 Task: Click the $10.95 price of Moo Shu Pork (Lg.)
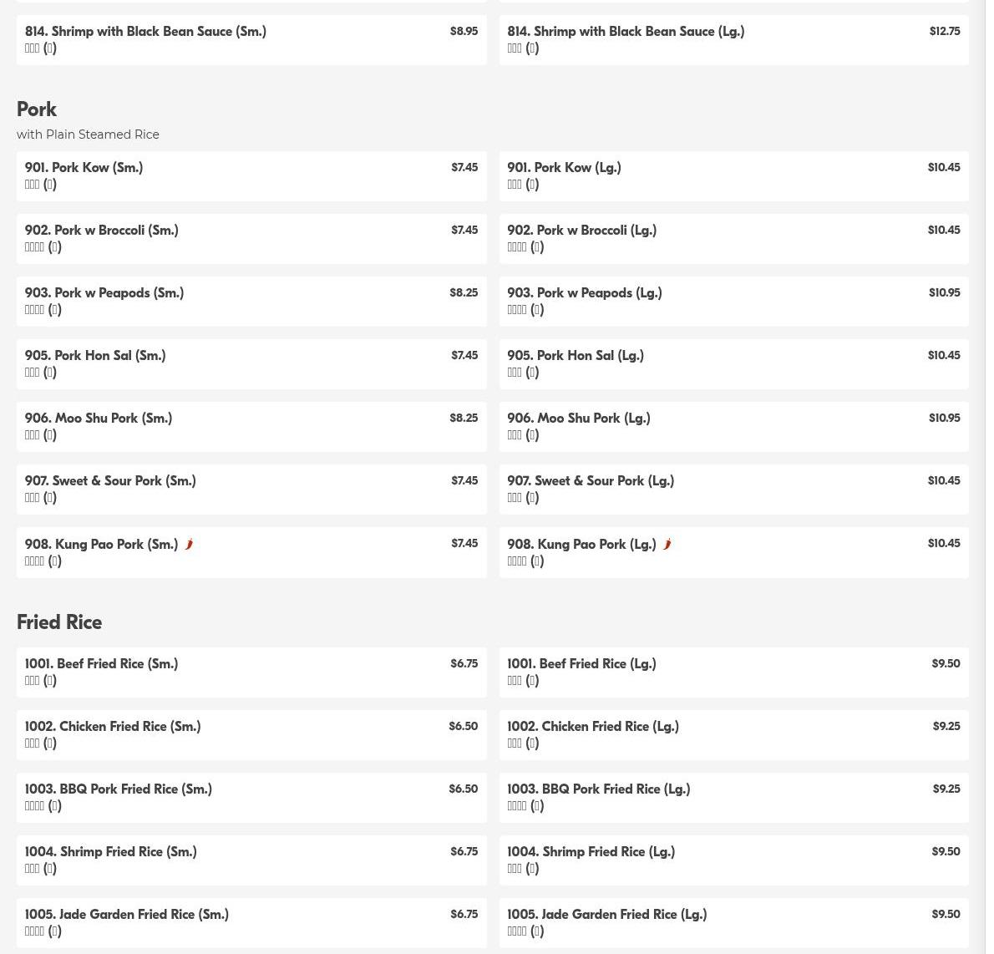944,418
